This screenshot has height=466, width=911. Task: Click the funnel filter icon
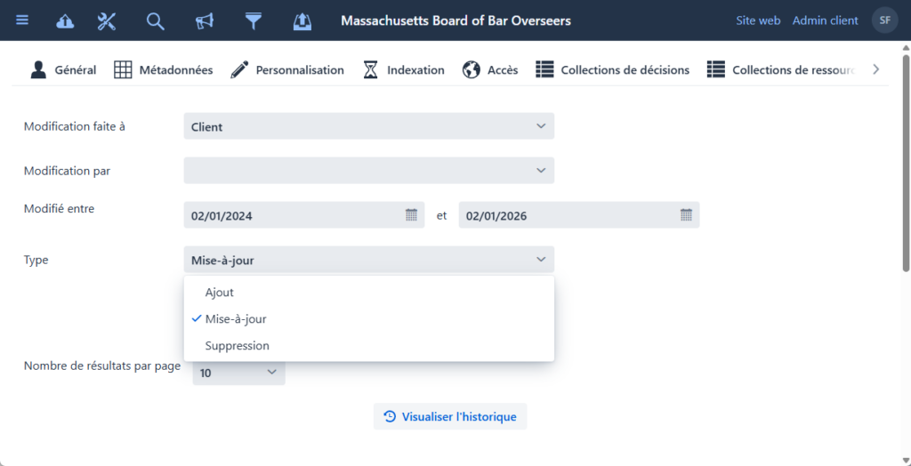click(254, 20)
